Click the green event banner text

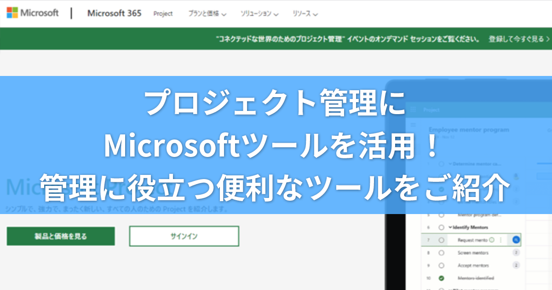click(x=348, y=39)
